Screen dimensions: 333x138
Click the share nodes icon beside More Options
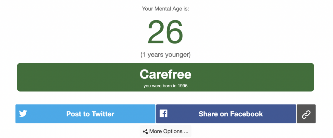(x=145, y=132)
